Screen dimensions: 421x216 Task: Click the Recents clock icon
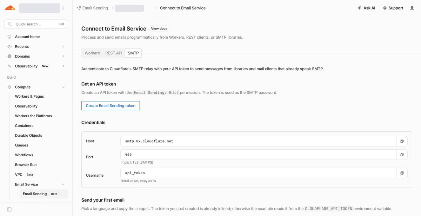click(x=9, y=46)
